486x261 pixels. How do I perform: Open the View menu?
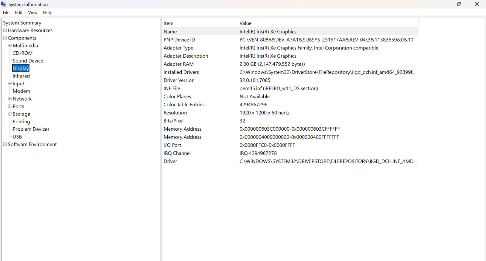33,12
